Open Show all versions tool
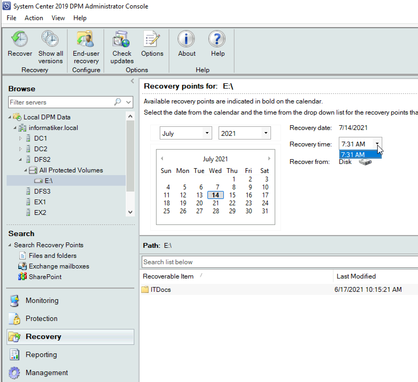 tap(50, 39)
